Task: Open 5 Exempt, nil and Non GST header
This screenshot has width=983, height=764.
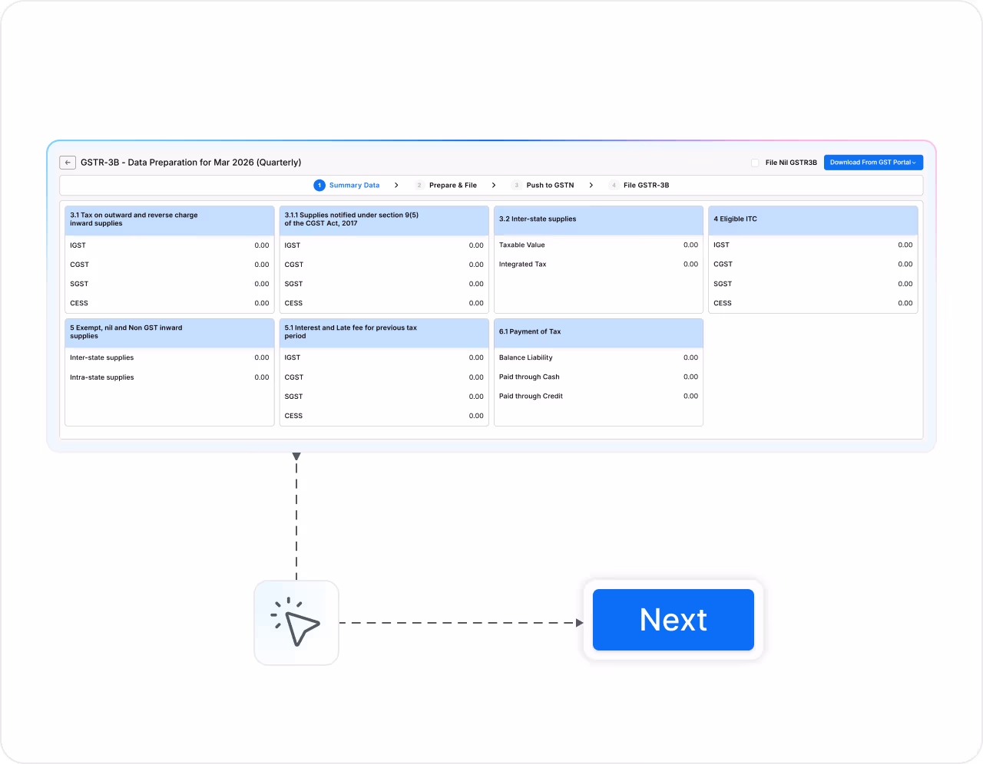Action: pyautogui.click(x=170, y=333)
